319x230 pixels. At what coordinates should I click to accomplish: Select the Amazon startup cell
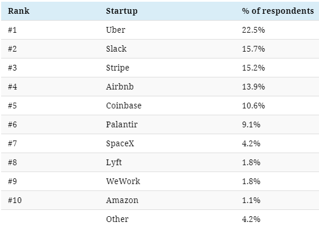(x=122, y=200)
